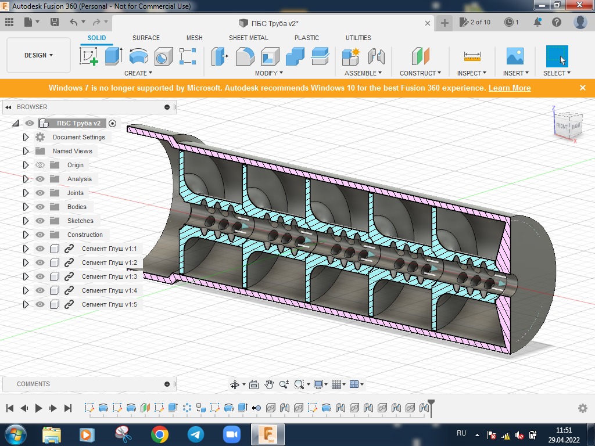Image resolution: width=595 pixels, height=446 pixels.
Task: Click the Insert image icon
Action: point(515,56)
